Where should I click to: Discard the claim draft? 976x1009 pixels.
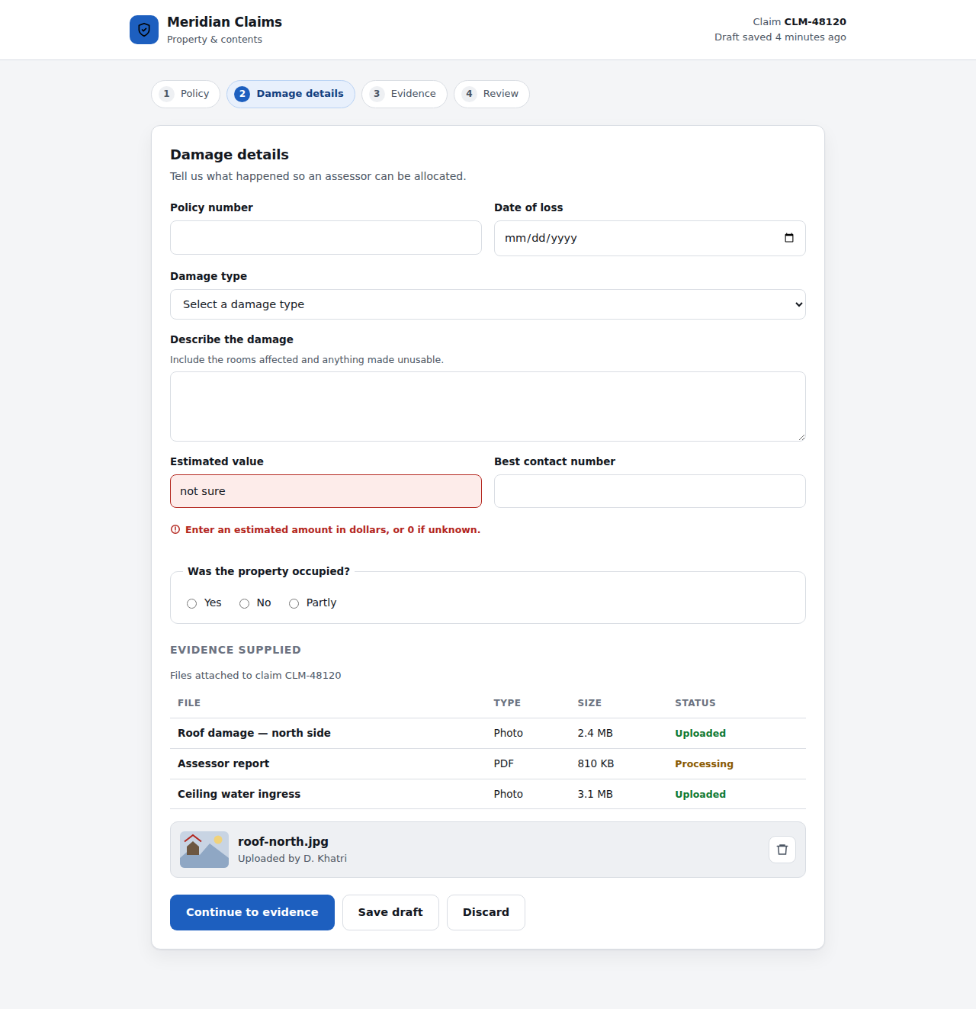click(x=486, y=912)
